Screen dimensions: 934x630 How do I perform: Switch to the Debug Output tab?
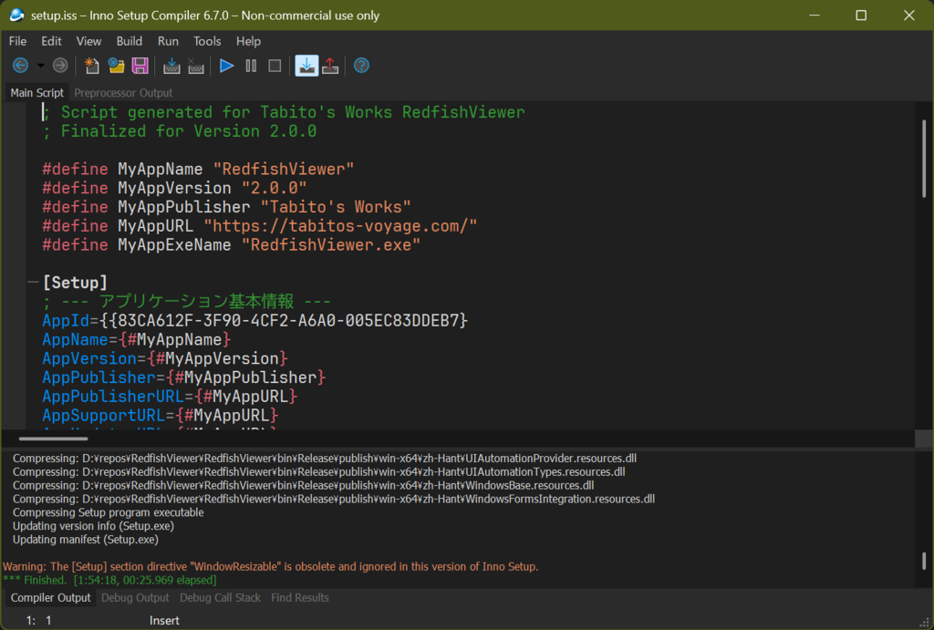click(135, 597)
